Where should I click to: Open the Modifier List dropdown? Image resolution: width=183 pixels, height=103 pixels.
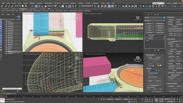tap(155, 20)
